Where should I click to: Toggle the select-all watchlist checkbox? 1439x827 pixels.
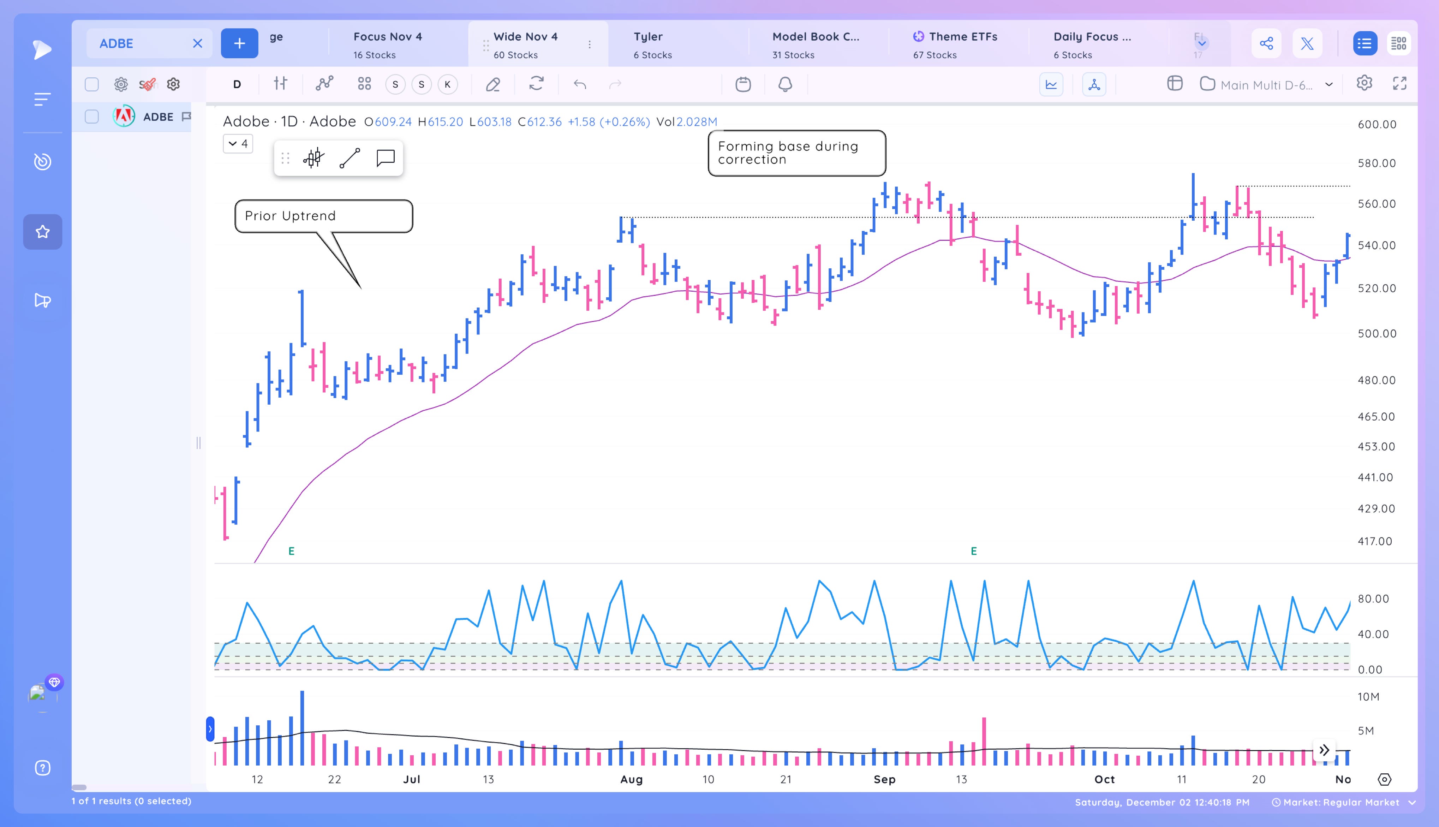(91, 85)
